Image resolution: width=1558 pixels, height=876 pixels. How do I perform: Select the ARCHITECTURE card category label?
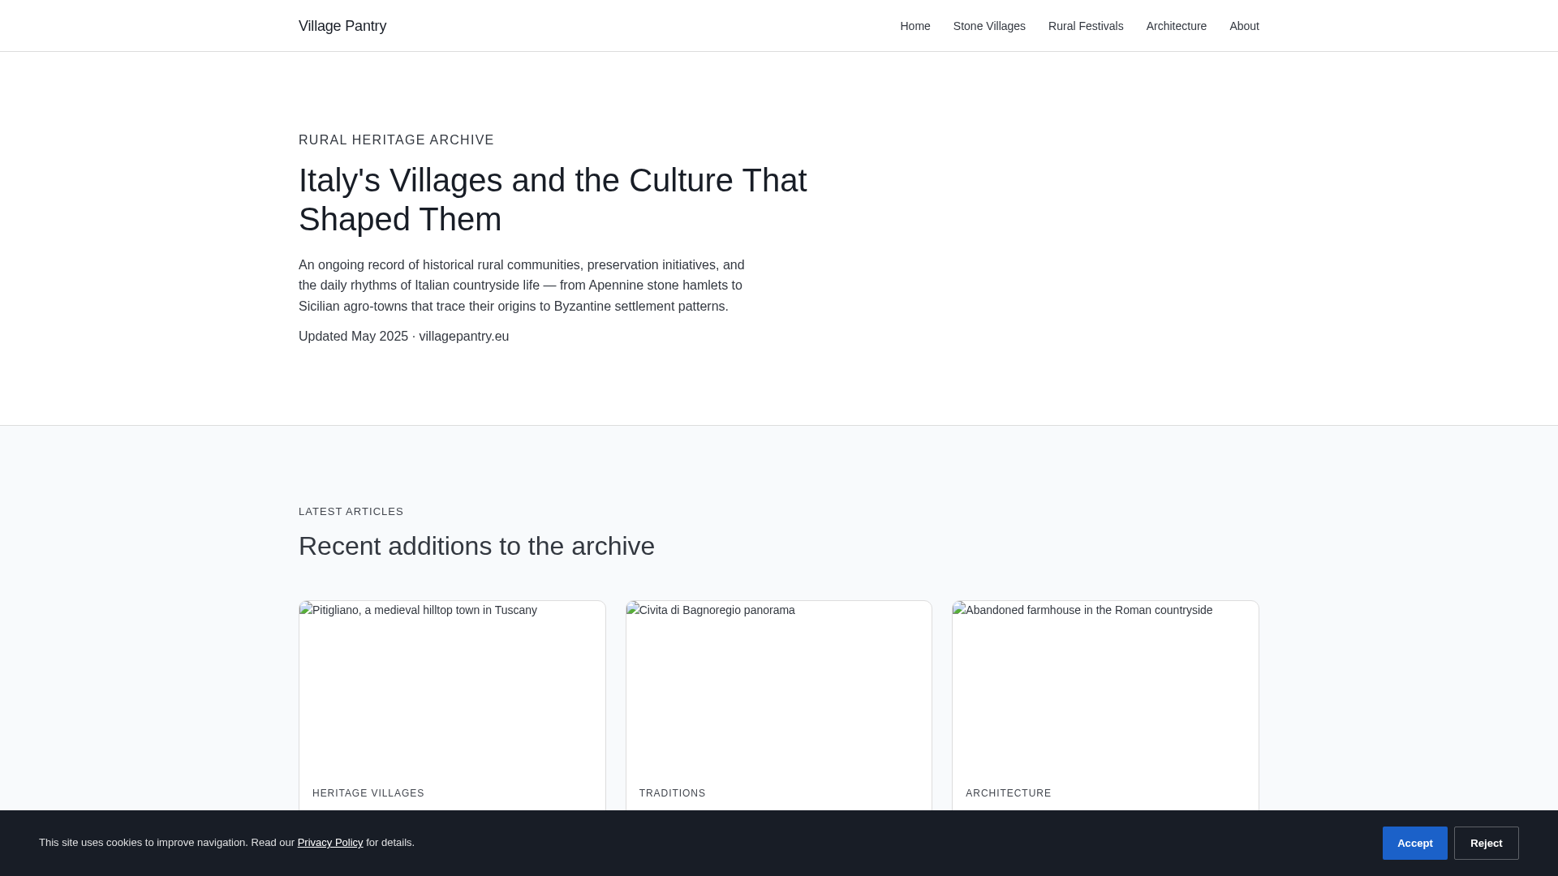tap(1009, 793)
